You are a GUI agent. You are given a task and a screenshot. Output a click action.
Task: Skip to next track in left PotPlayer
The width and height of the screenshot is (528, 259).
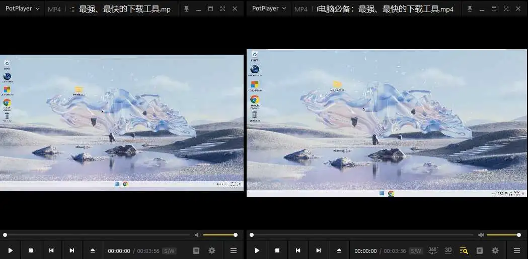(x=71, y=250)
